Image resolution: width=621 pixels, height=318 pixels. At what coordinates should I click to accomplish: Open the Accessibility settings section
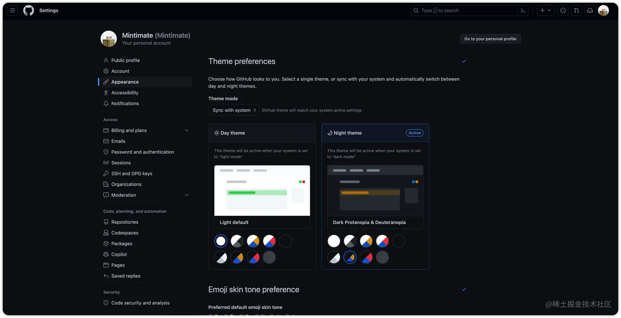(125, 92)
